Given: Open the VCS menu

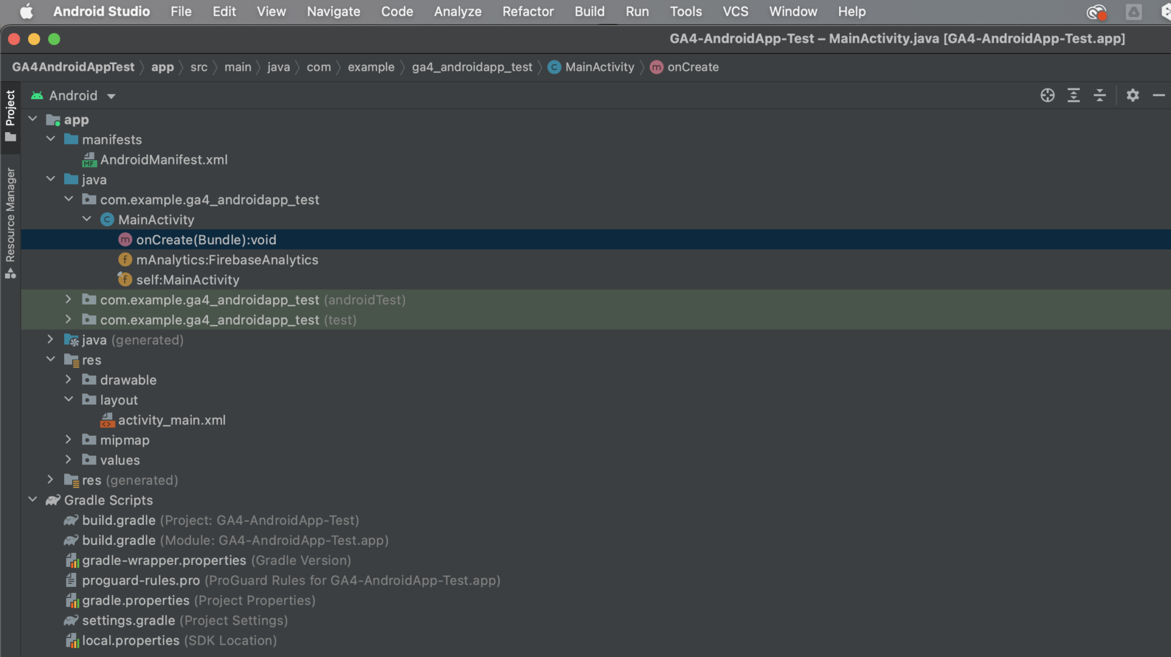Looking at the screenshot, I should [x=736, y=12].
